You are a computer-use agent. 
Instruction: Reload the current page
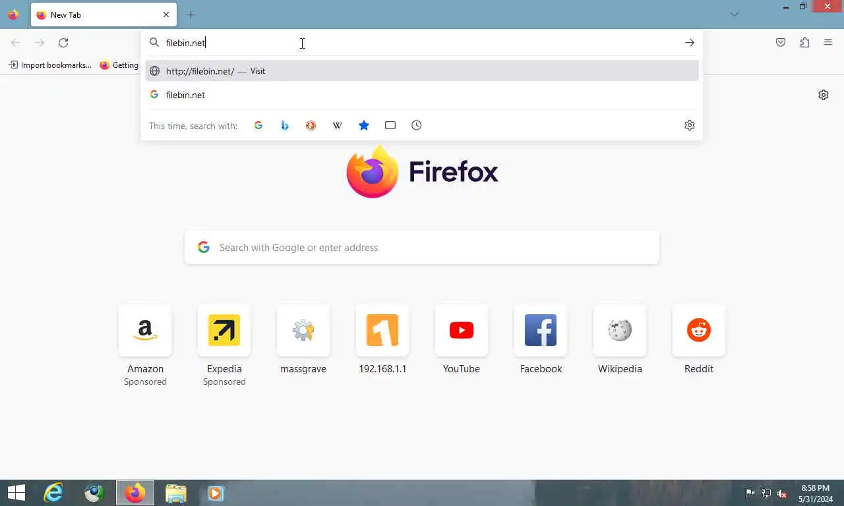63,43
